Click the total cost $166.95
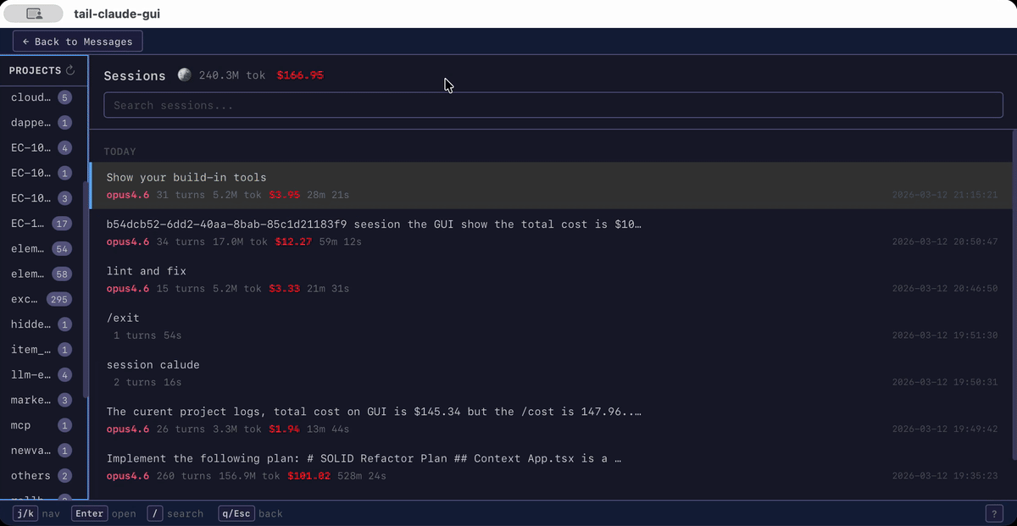 point(300,75)
